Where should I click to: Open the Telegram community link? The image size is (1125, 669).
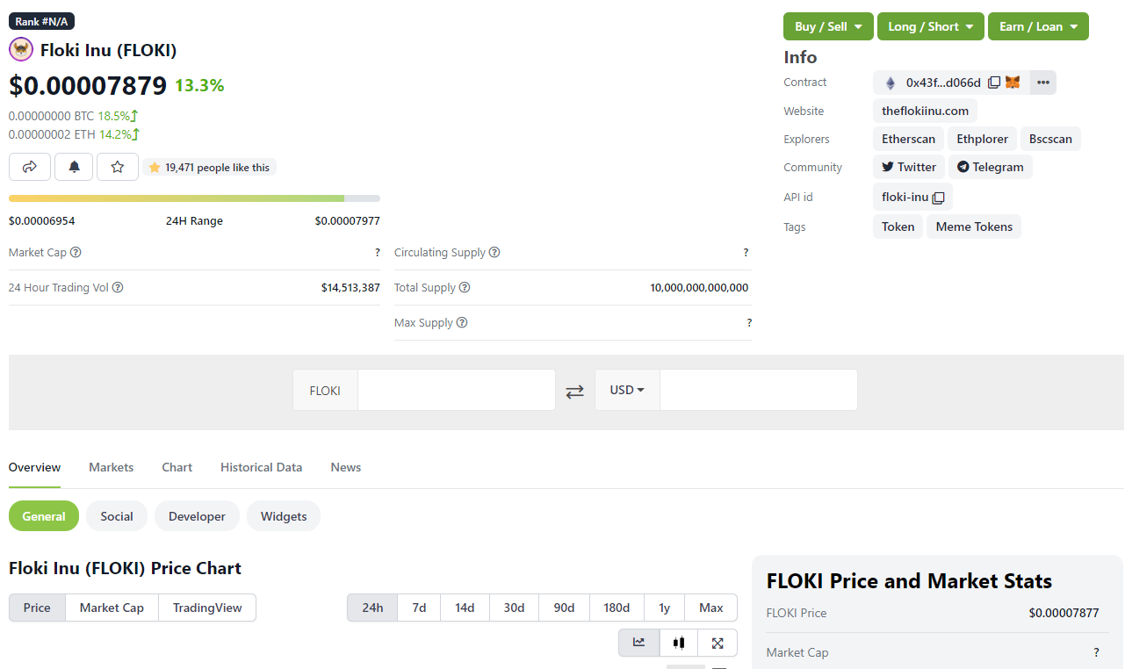(990, 167)
